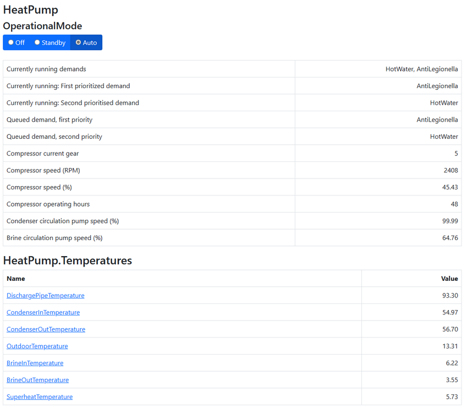Click the Compressor operating hours value
This screenshot has height=413, width=472.
[x=454, y=204]
